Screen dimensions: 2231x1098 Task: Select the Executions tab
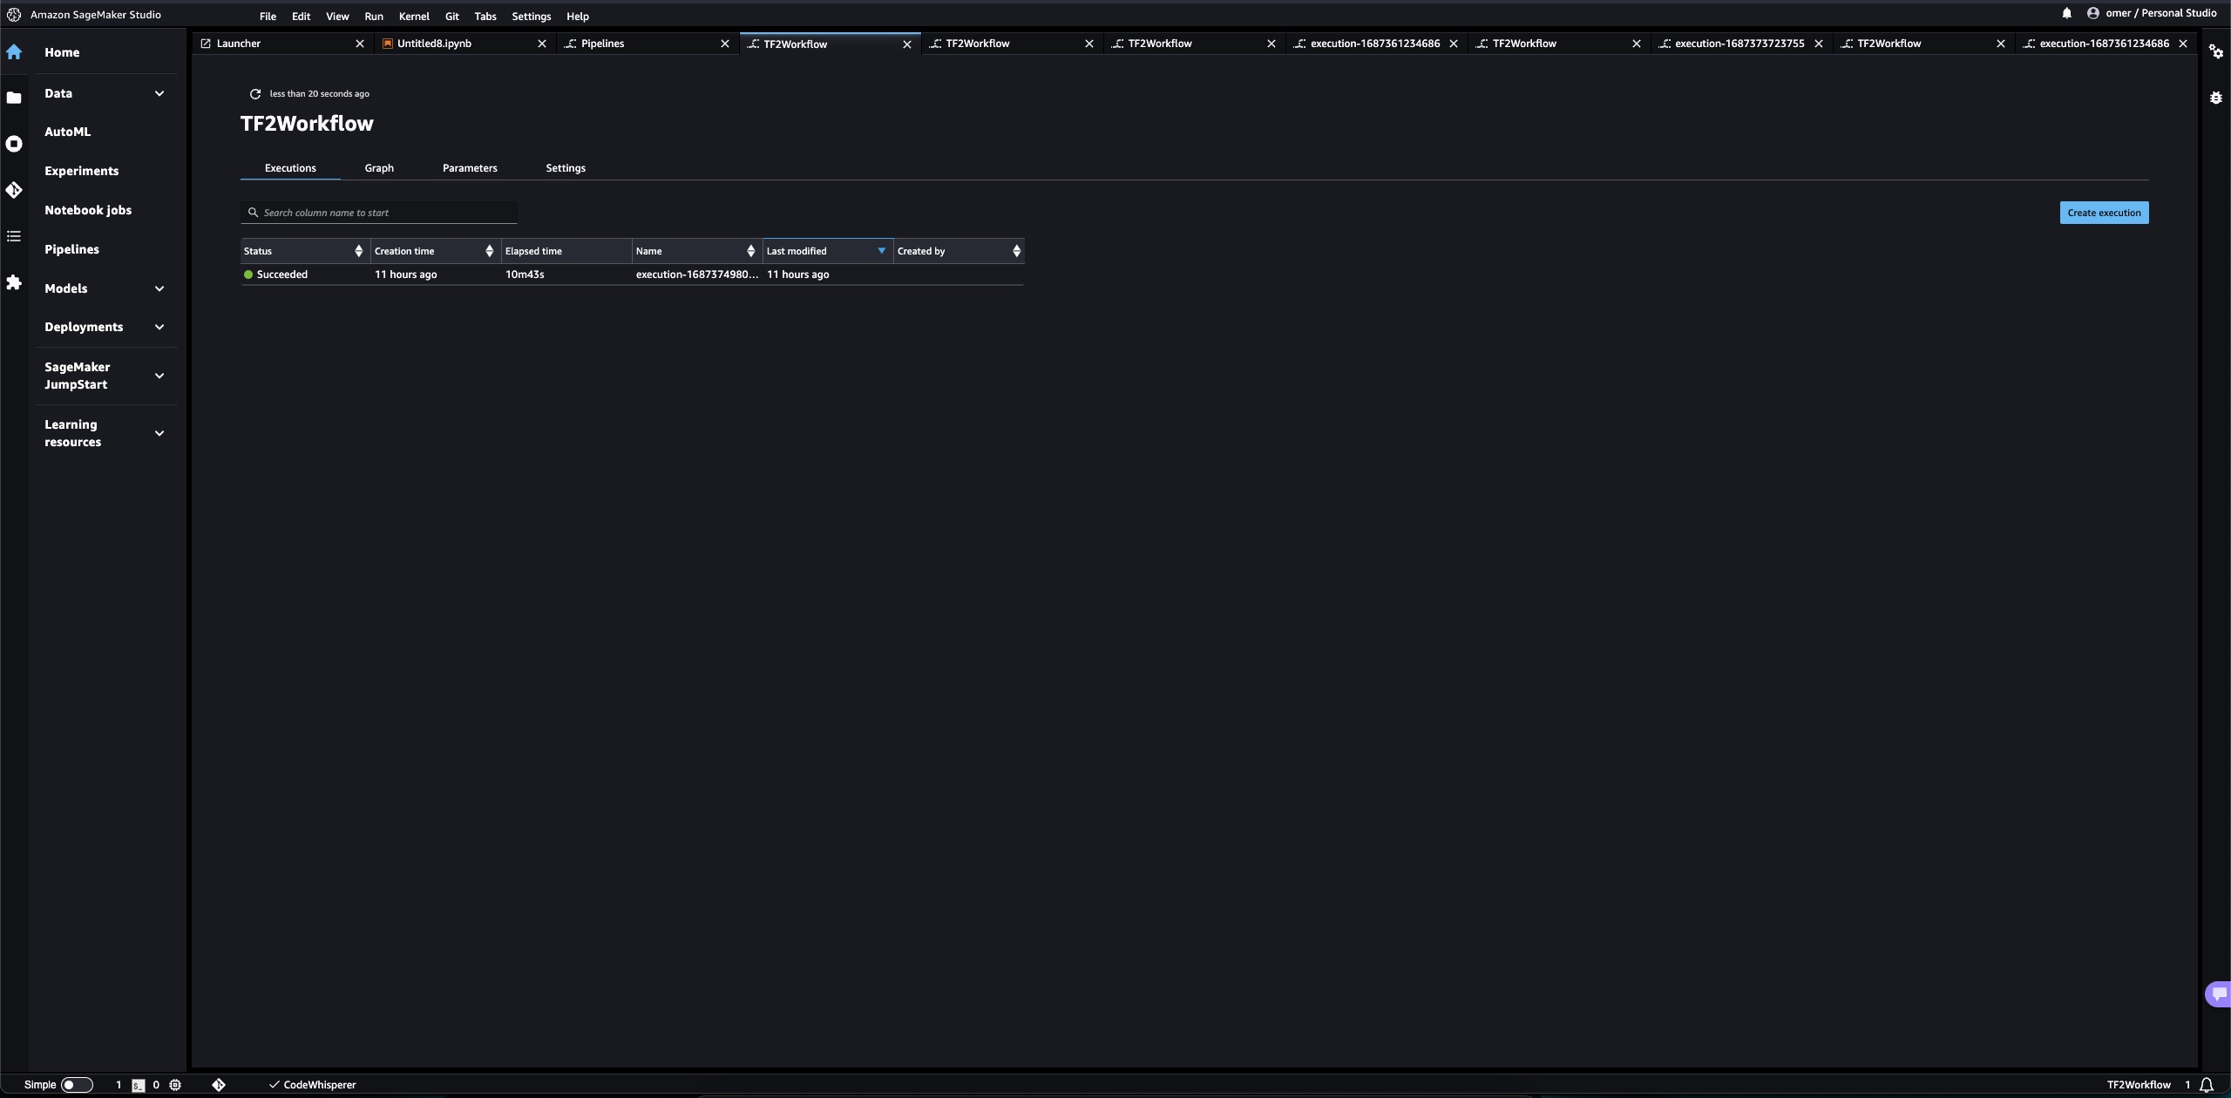[x=290, y=168]
